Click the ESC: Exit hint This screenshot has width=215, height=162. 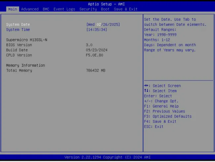[x=154, y=127]
